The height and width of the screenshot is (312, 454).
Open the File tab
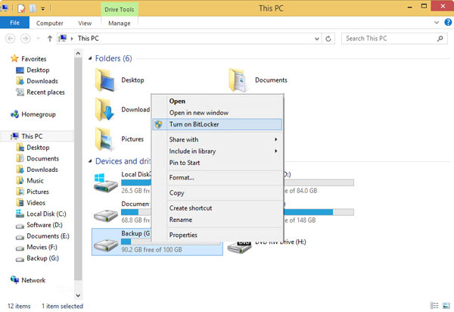pos(14,23)
